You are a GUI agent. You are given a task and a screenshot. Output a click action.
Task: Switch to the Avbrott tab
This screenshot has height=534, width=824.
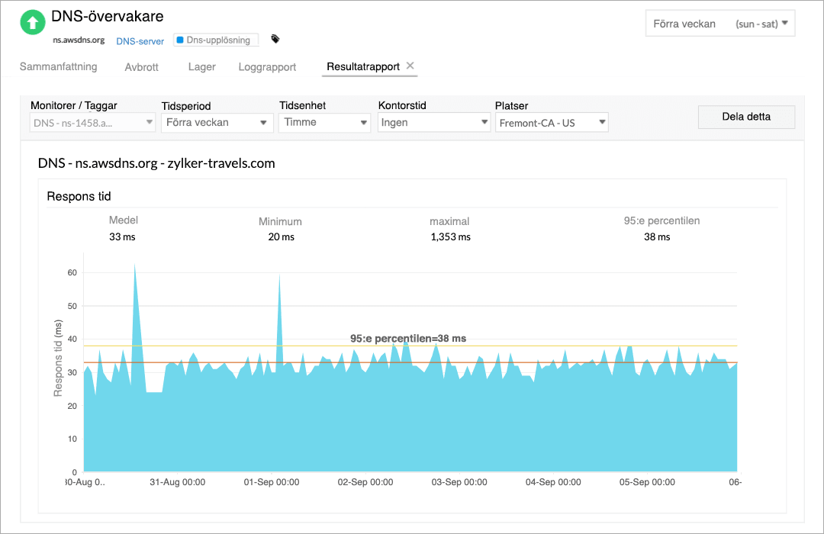coord(141,67)
